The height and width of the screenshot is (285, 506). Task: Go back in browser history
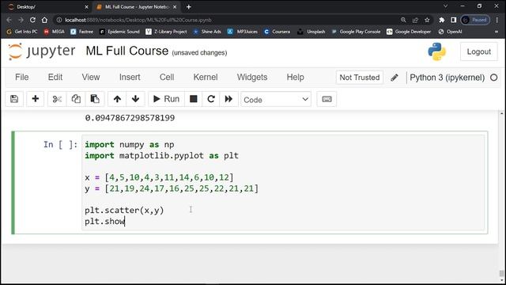coord(9,20)
